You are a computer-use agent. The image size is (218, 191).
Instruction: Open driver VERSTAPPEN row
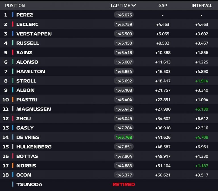[x=109, y=34]
